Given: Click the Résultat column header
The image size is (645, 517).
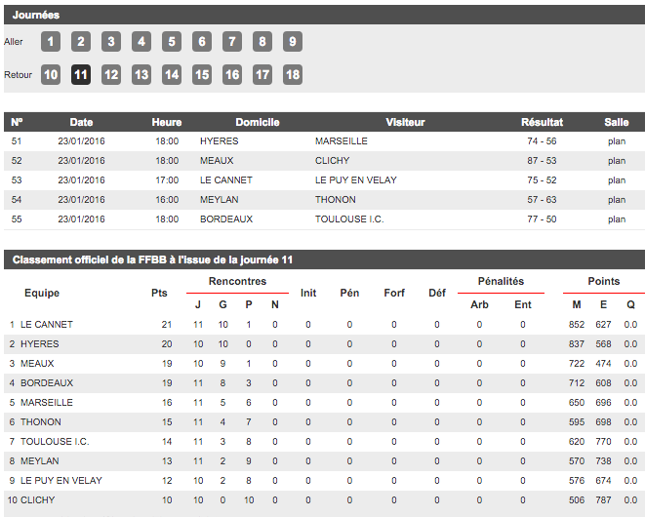Looking at the screenshot, I should pyautogui.click(x=542, y=122).
